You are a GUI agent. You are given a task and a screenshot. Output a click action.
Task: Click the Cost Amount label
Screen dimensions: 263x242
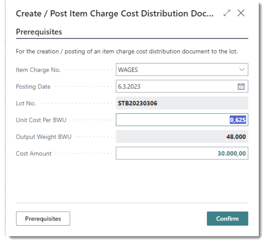coord(34,153)
